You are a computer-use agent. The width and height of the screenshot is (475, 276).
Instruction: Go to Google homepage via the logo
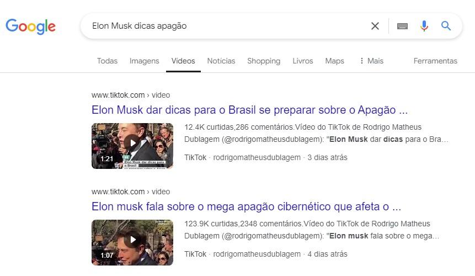coord(30,26)
